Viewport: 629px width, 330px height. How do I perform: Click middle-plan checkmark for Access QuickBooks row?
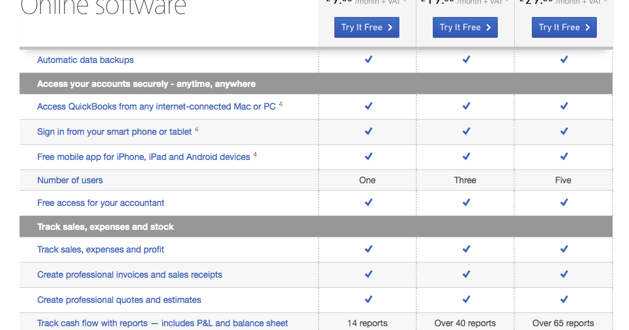pyautogui.click(x=466, y=106)
